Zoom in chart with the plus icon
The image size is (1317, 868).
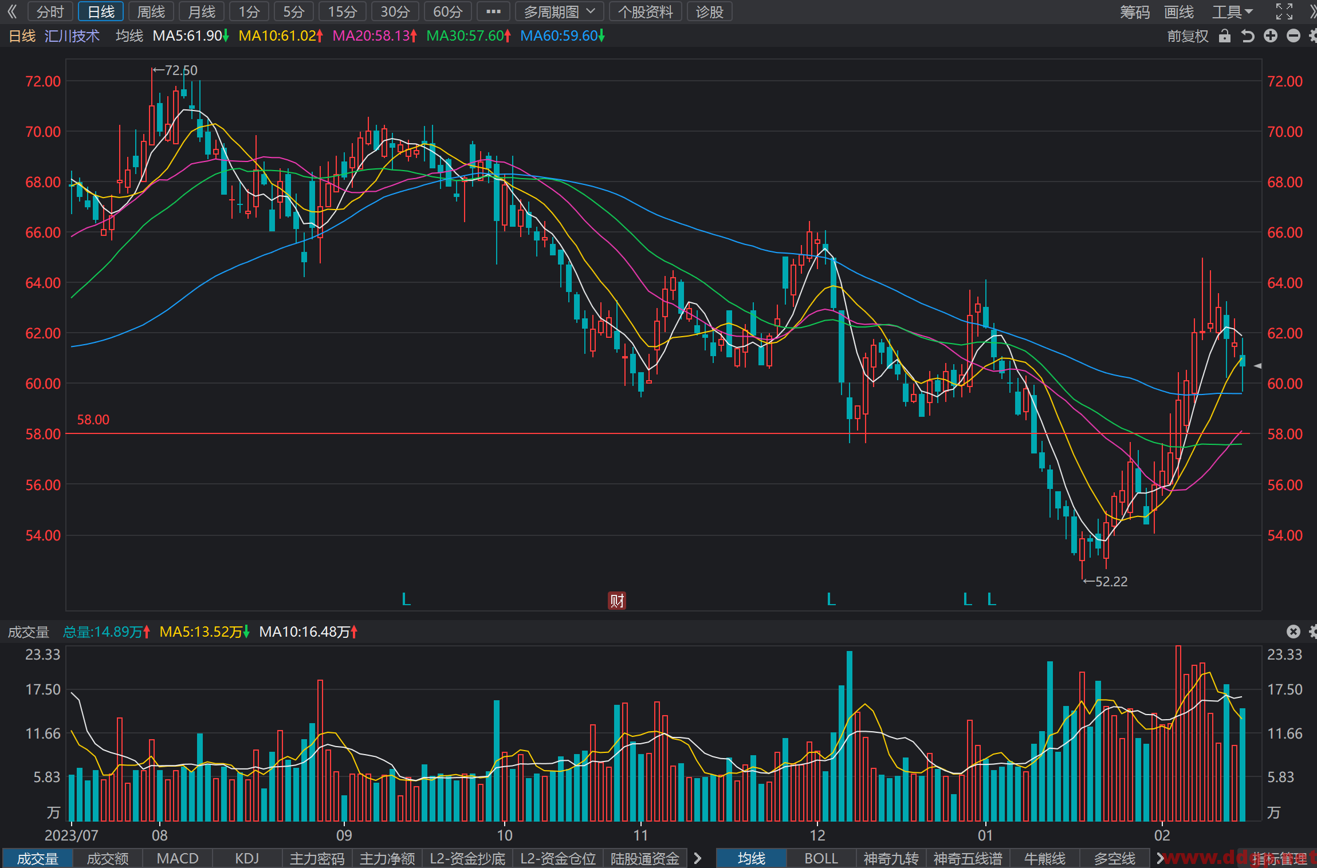point(1271,36)
